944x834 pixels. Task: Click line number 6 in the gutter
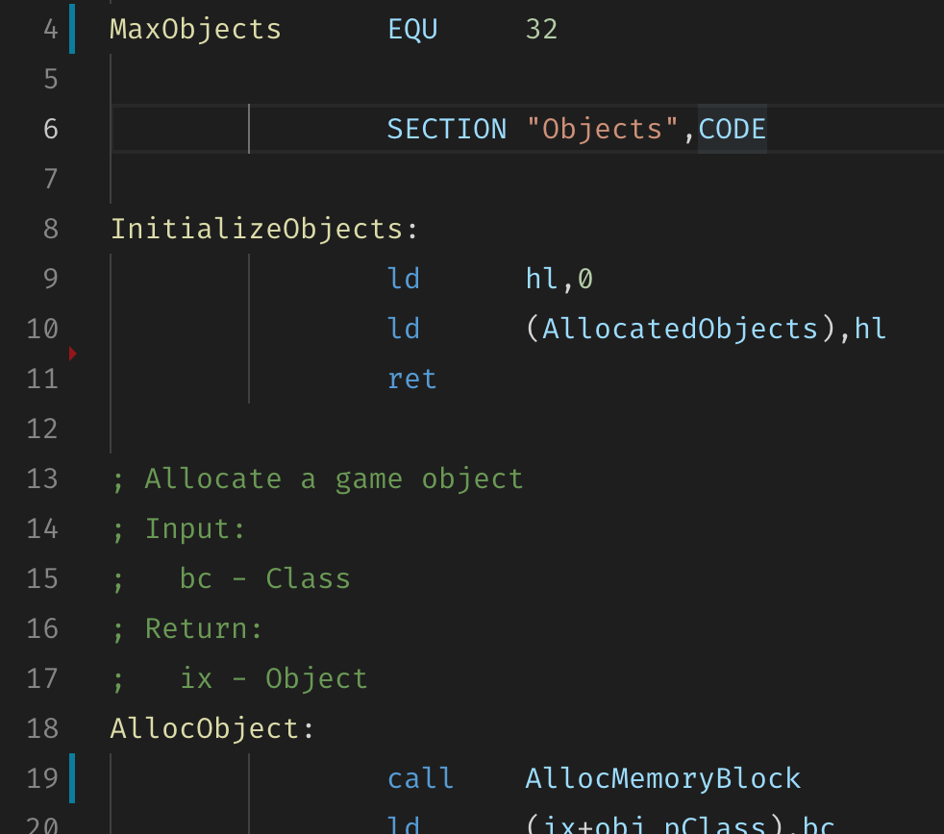[x=51, y=130]
